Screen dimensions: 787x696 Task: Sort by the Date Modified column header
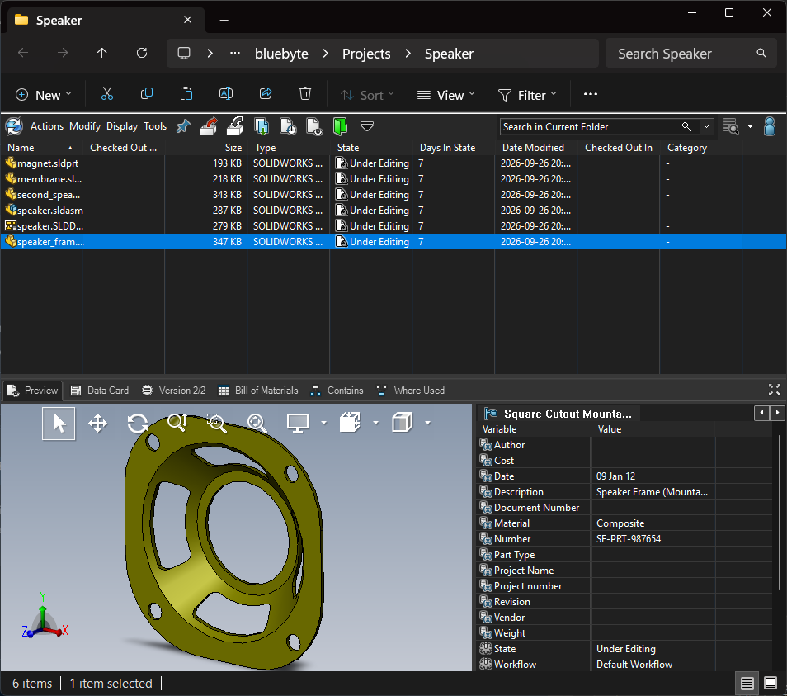coord(535,148)
